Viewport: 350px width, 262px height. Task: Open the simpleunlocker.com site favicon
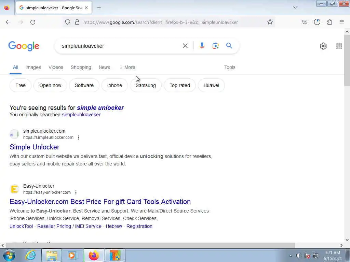tap(14, 134)
